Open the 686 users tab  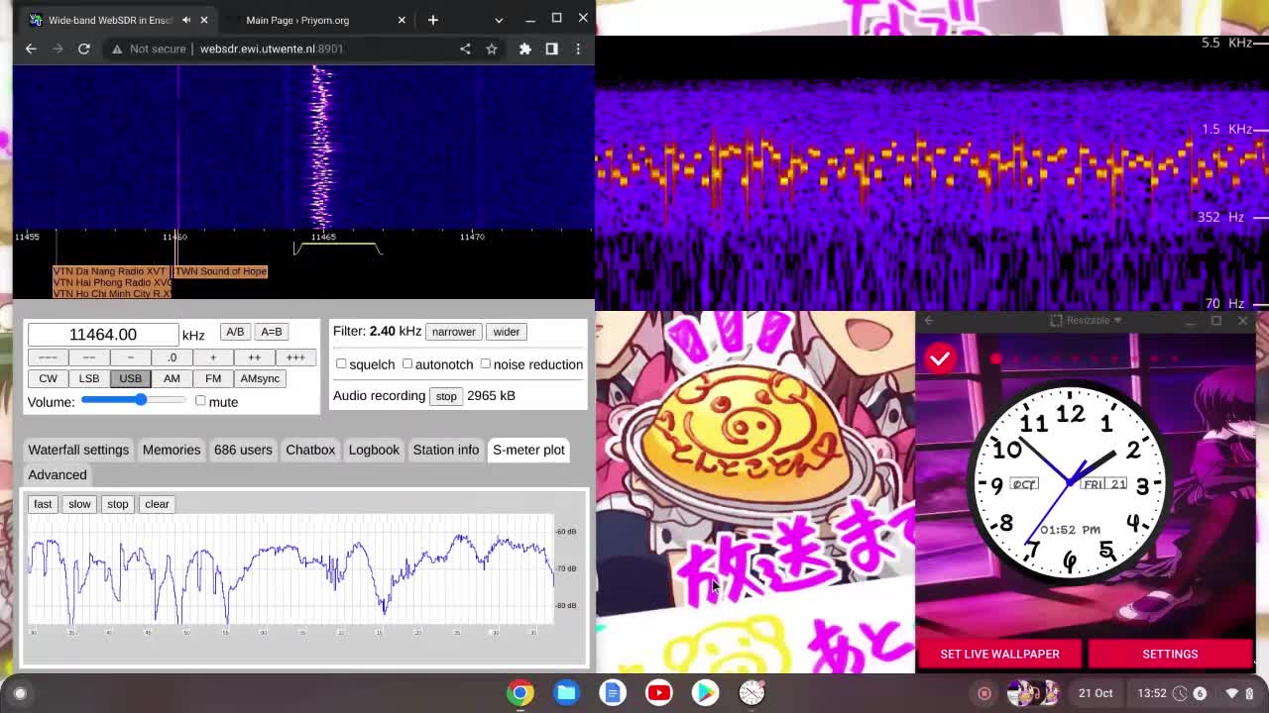243,450
